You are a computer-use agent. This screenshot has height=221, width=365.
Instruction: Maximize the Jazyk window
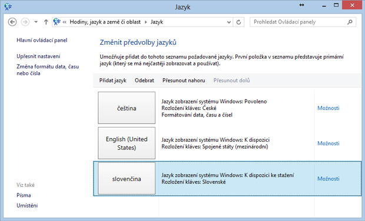coord(336,5)
